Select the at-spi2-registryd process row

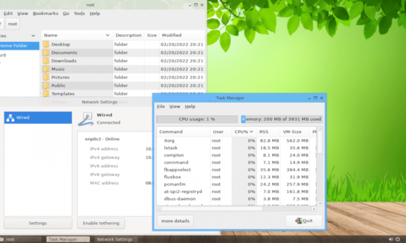tap(236, 191)
